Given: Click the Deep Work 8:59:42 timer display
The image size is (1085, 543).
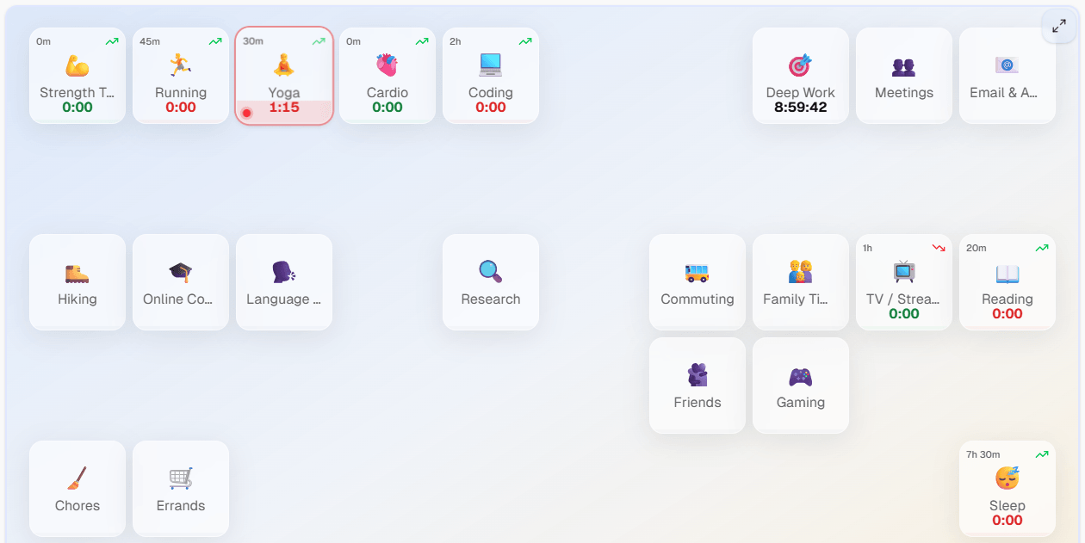Looking at the screenshot, I should click(801, 108).
